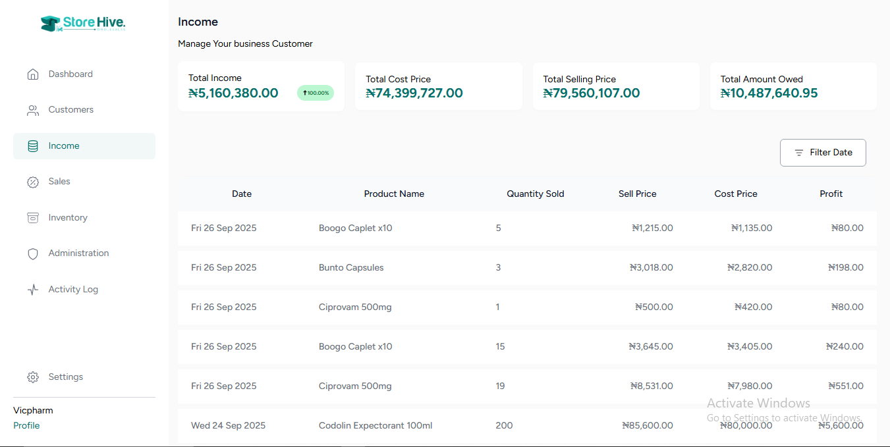Click the Dashboard home icon
Viewport: 890px width, 447px height.
coord(33,74)
